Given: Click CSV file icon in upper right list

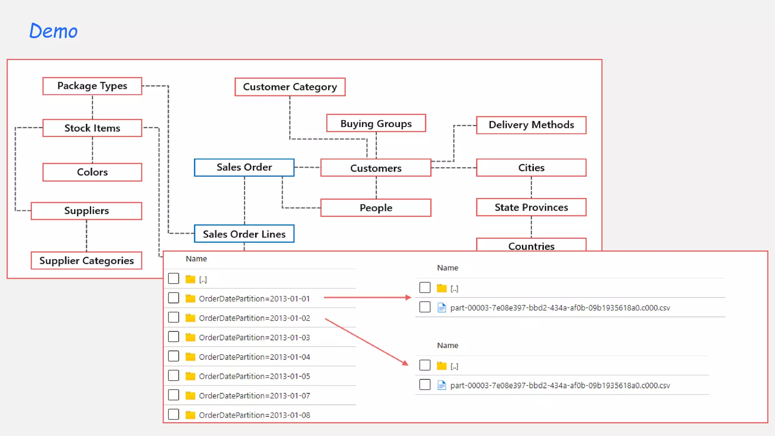Looking at the screenshot, I should pos(442,307).
